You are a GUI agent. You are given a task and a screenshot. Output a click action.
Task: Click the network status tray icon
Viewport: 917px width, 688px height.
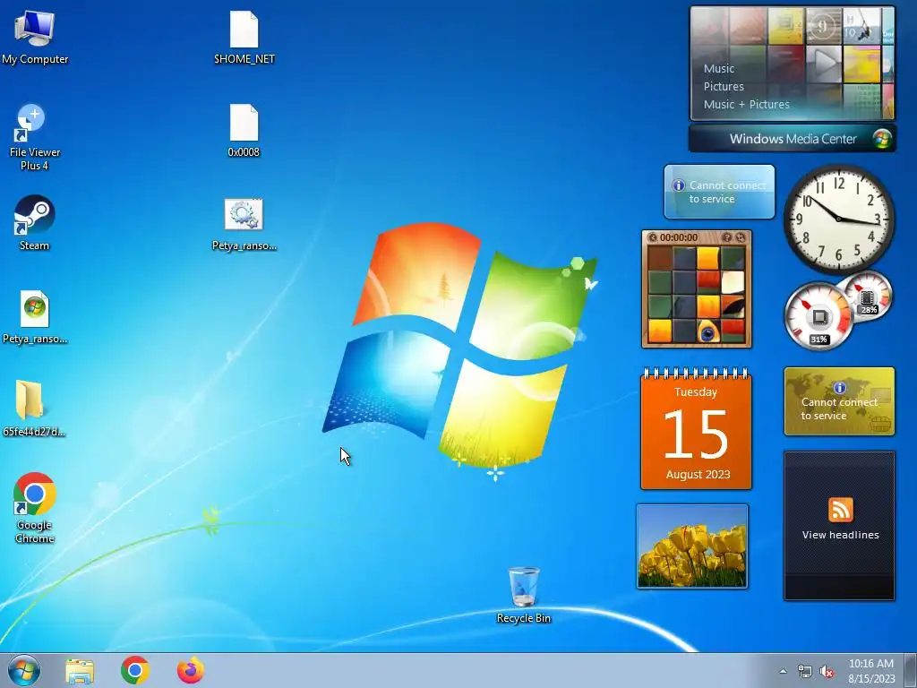pyautogui.click(x=805, y=672)
